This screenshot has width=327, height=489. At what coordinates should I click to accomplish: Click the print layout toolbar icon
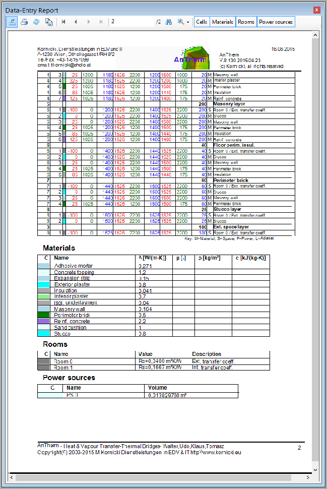click(12, 22)
